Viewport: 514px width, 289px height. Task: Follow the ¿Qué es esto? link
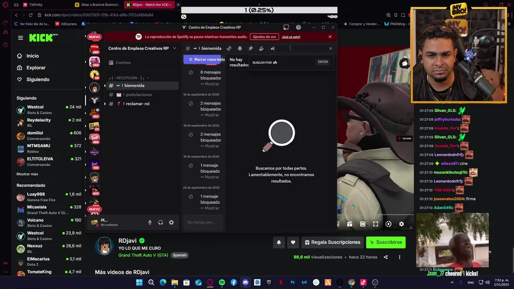click(291, 37)
